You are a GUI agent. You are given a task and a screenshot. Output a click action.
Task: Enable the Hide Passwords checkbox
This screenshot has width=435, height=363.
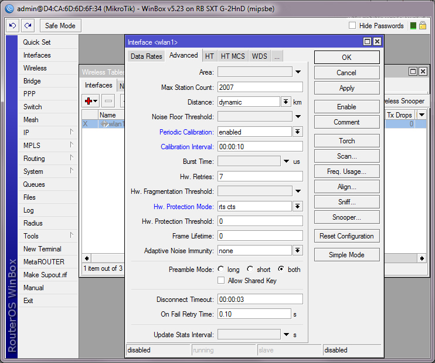click(x=352, y=26)
